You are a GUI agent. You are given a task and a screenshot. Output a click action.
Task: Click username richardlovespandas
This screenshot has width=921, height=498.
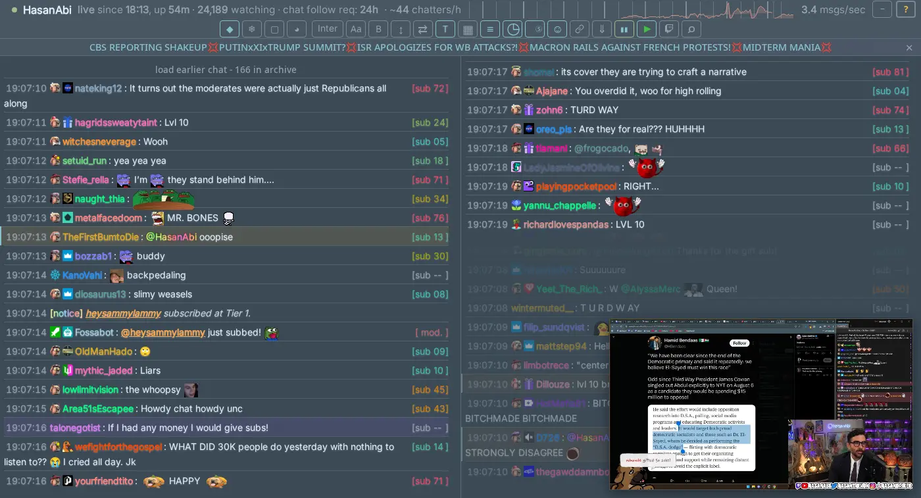566,224
